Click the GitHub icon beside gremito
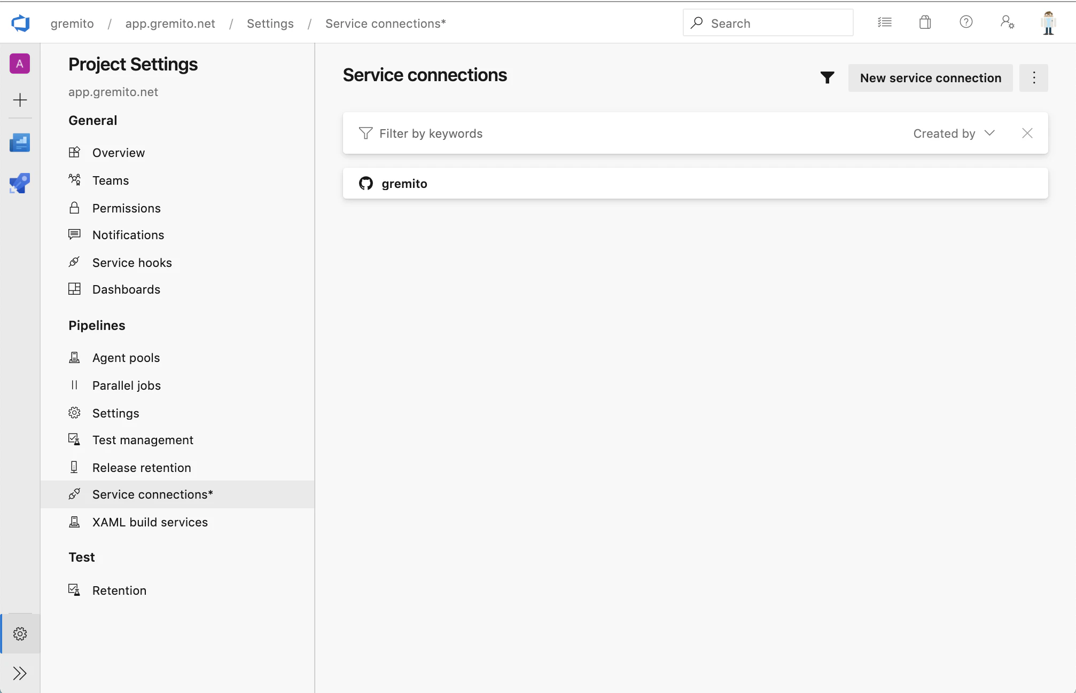 click(x=366, y=184)
